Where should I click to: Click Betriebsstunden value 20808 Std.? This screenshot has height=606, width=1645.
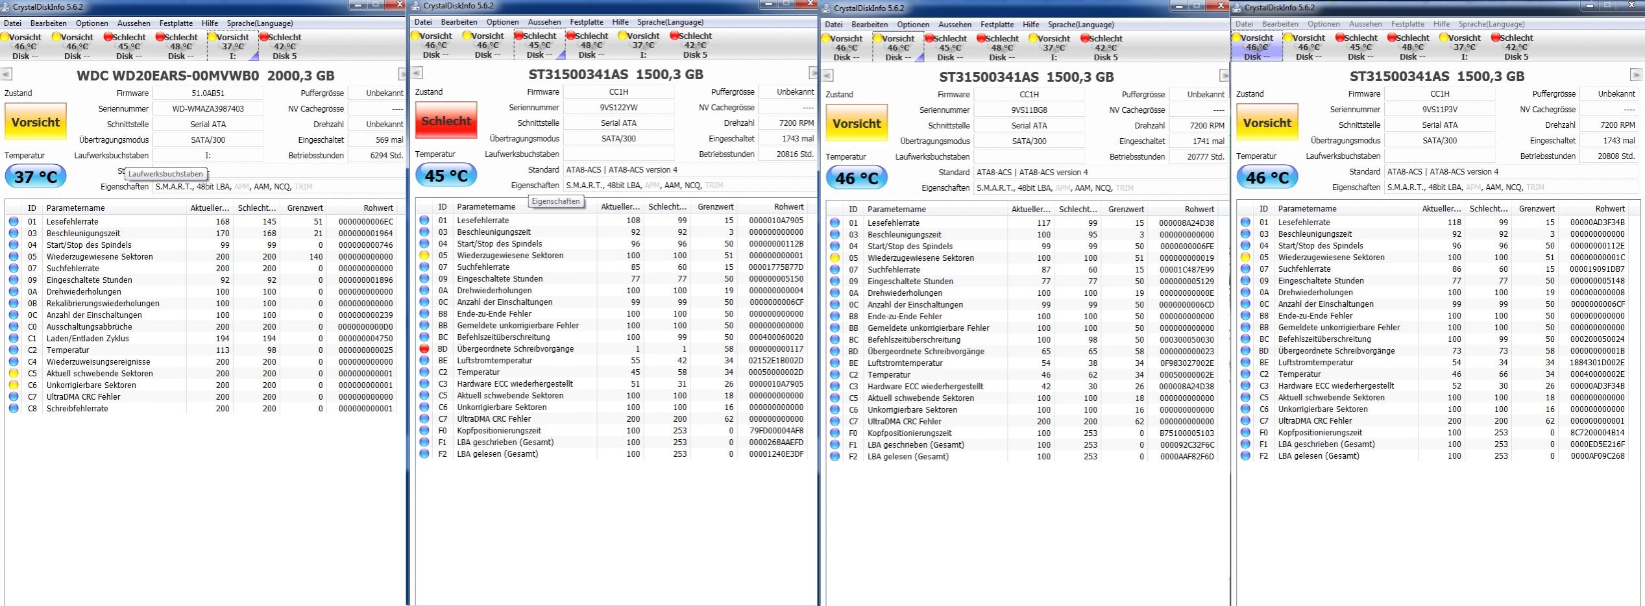click(1608, 156)
